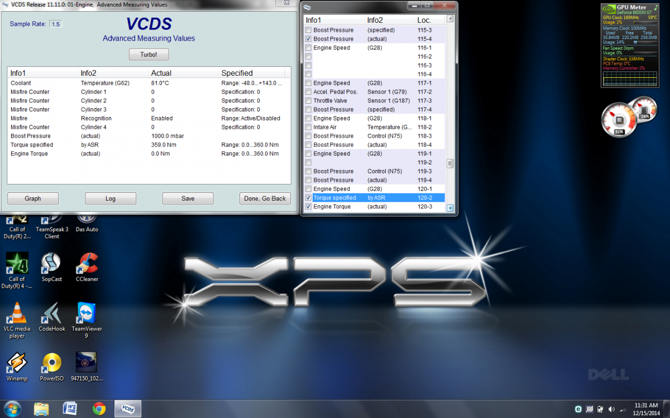Image resolution: width=670 pixels, height=418 pixels.
Task: Click the Info2 header in selector list
Action: (x=390, y=20)
